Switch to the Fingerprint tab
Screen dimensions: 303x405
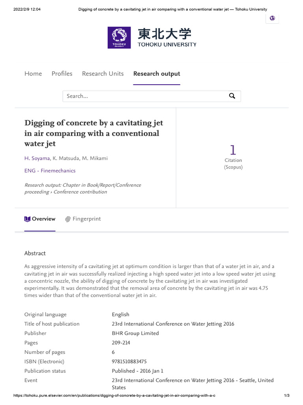(83, 219)
